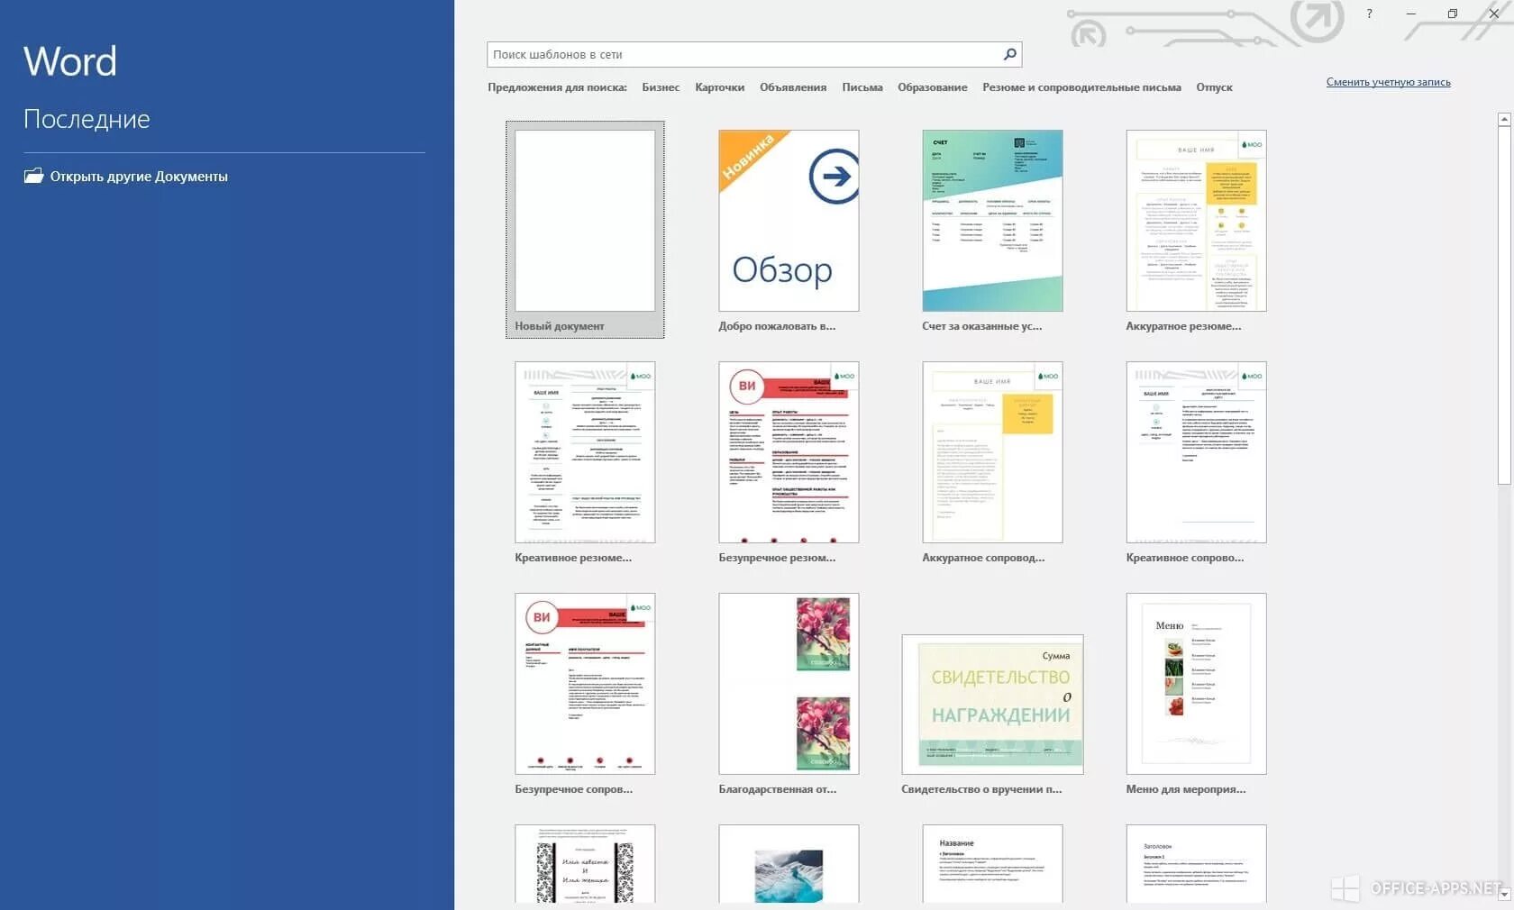Click the search magnifier icon
The height and width of the screenshot is (910, 1514).
pyautogui.click(x=1010, y=54)
